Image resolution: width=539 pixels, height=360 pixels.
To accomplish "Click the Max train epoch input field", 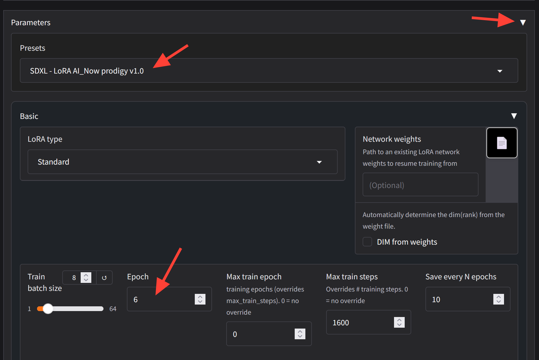I will pos(261,334).
